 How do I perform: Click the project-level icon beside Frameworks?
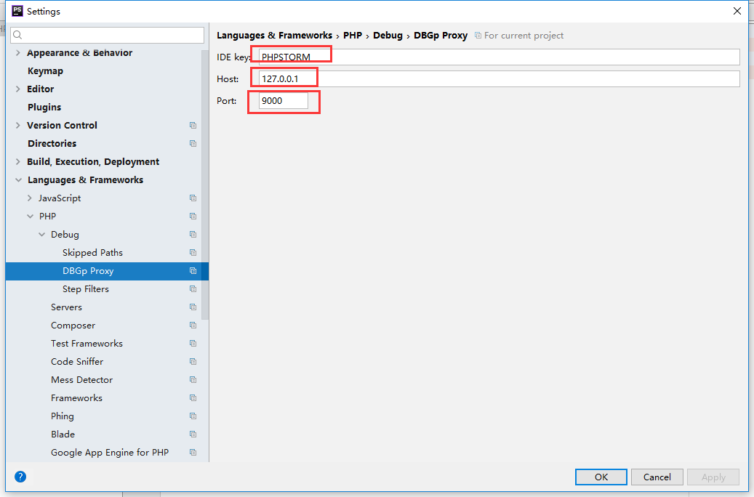(x=193, y=398)
